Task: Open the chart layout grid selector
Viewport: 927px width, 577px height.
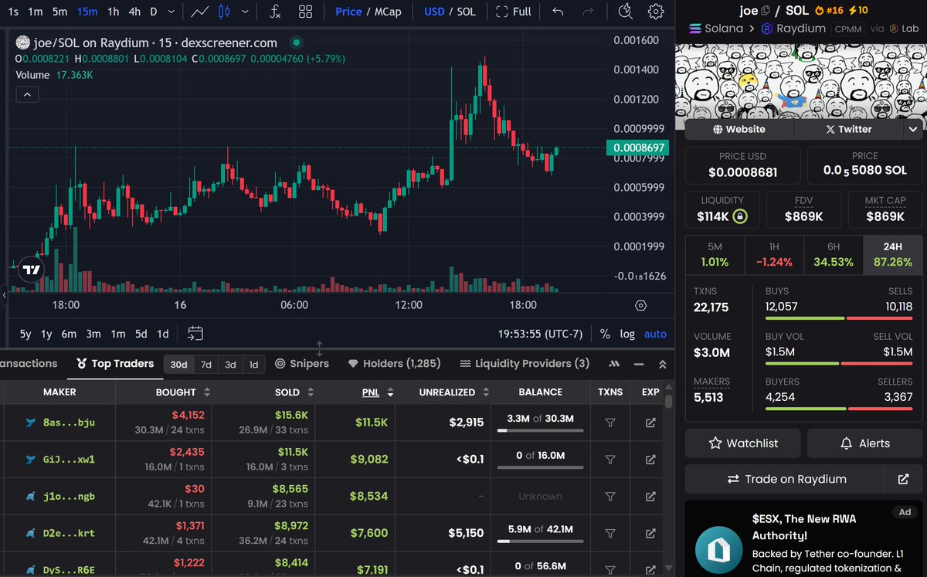Action: [x=306, y=12]
